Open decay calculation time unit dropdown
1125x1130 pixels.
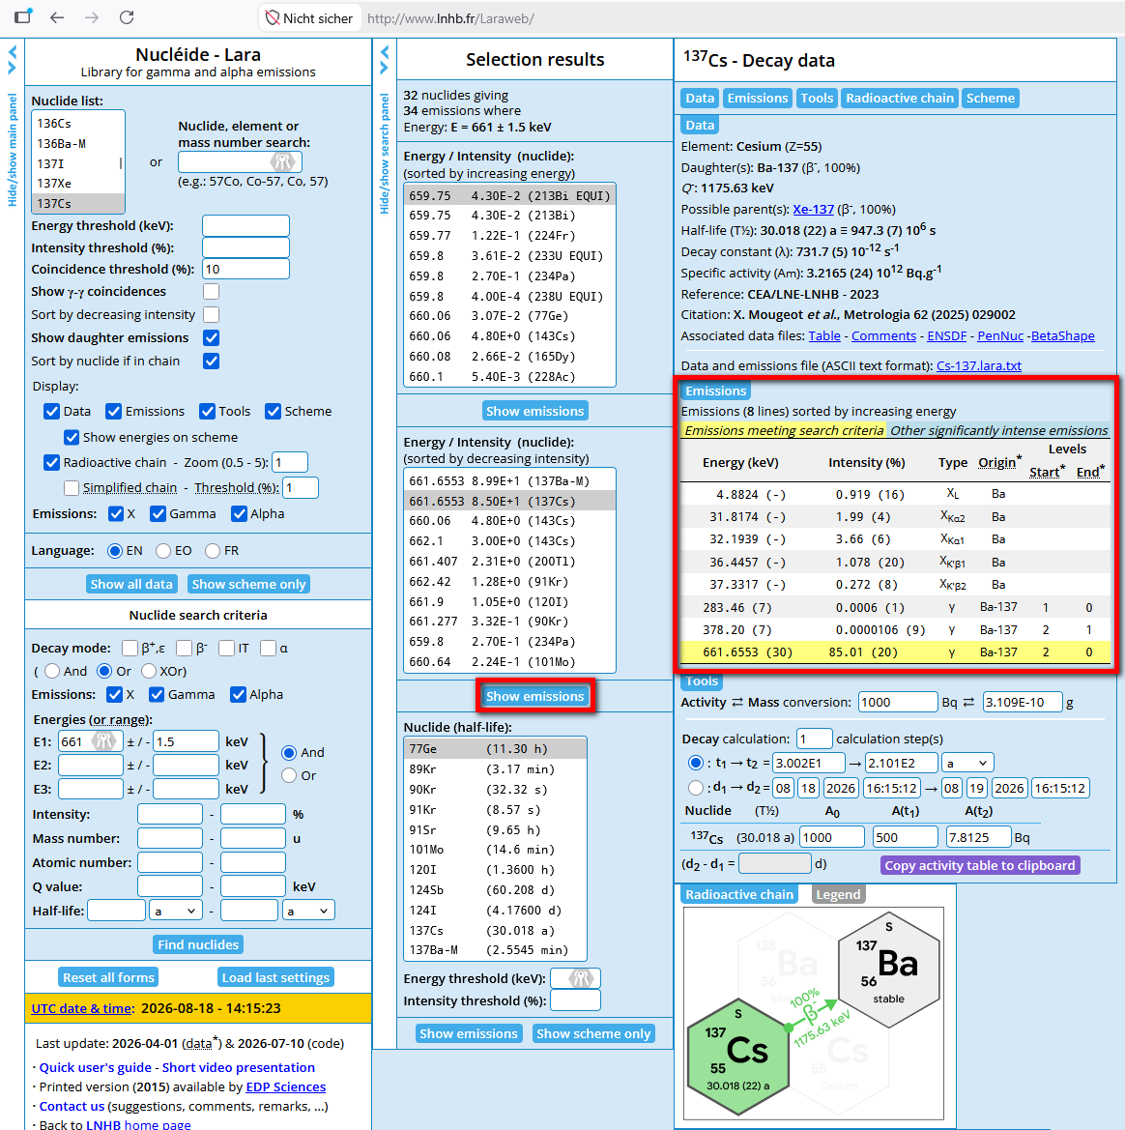tap(967, 763)
